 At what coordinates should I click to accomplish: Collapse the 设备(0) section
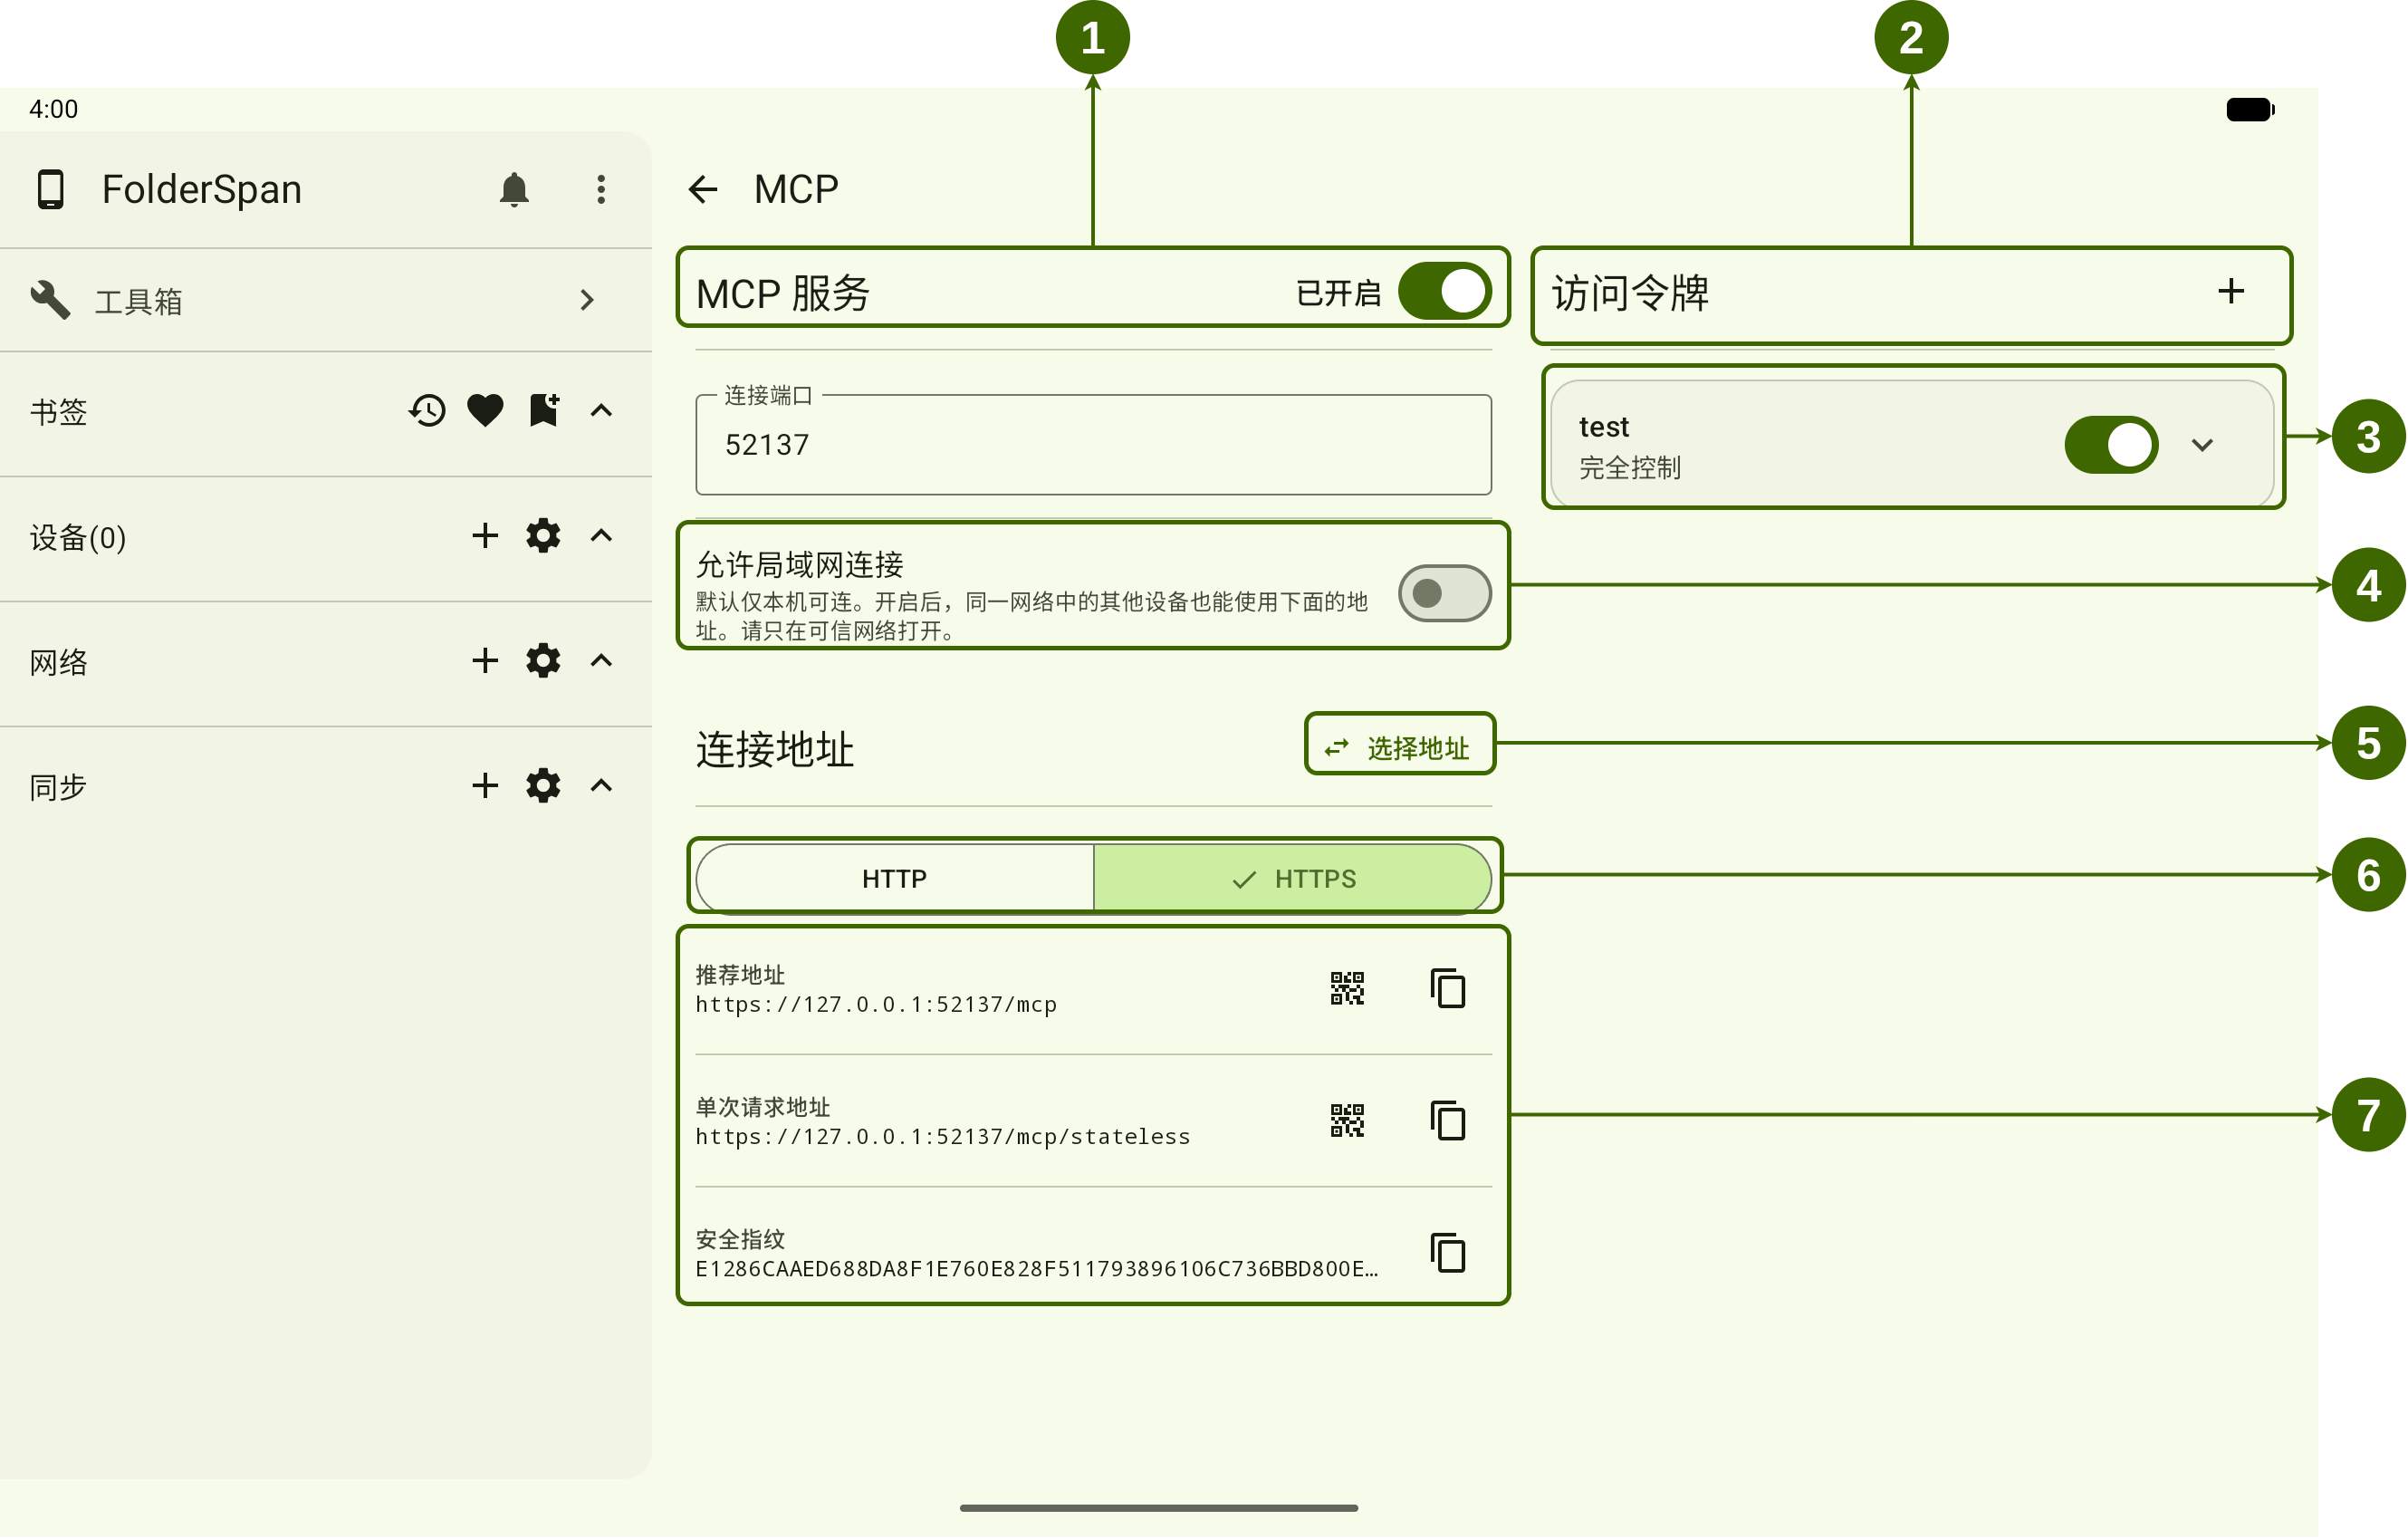click(x=601, y=536)
